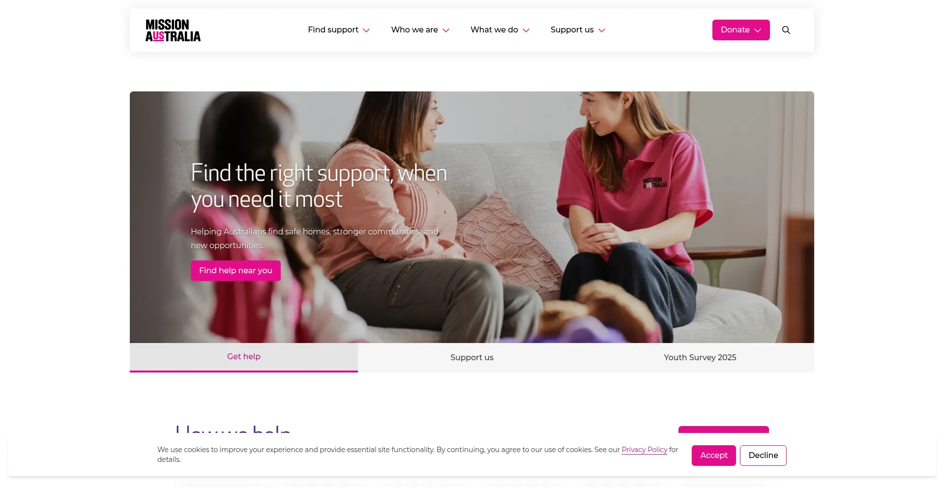Decline the cookies notice
944x488 pixels.
[763, 456]
